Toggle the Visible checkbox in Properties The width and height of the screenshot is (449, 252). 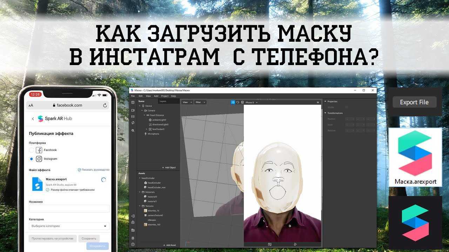(x=347, y=107)
